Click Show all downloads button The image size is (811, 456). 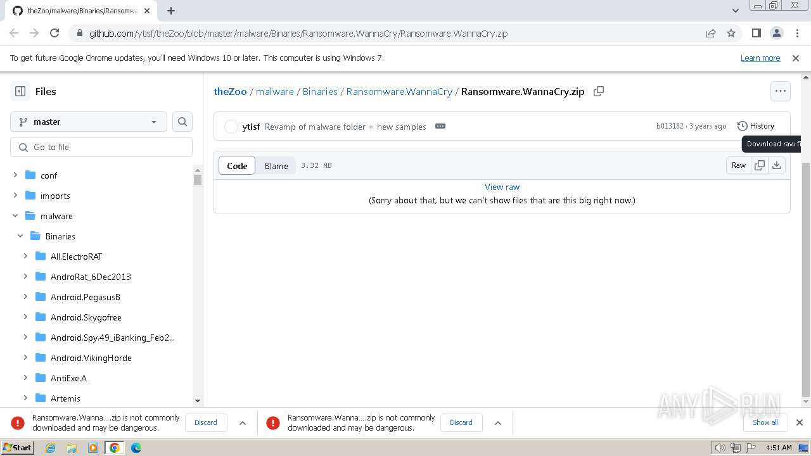[x=765, y=422]
